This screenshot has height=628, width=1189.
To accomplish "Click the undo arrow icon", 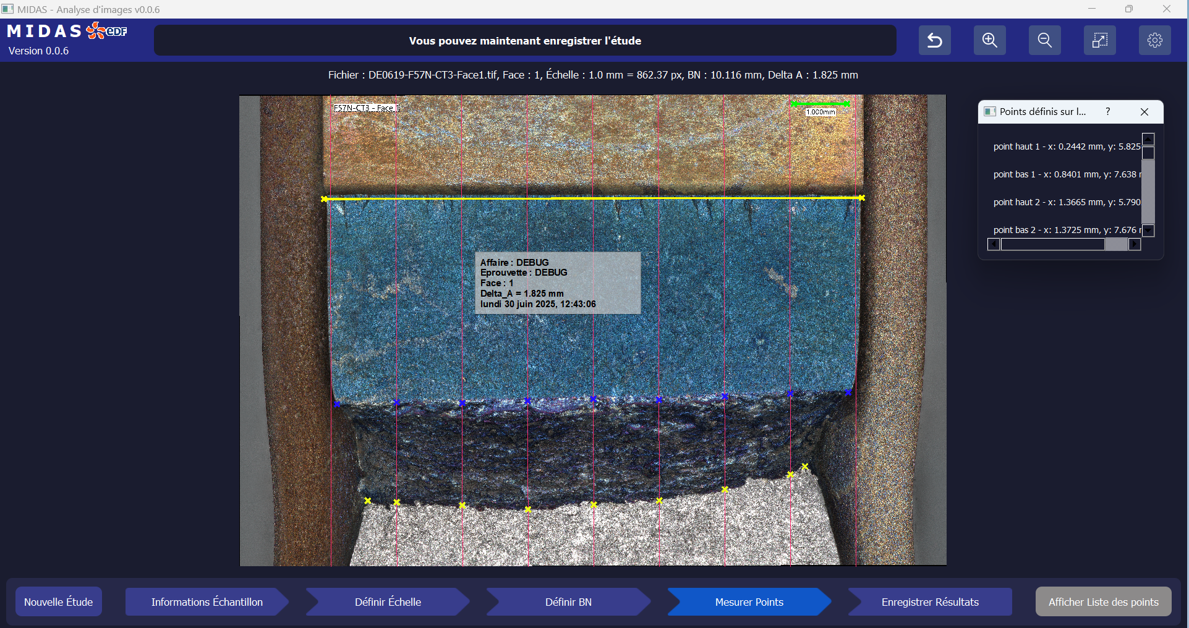I will (934, 41).
